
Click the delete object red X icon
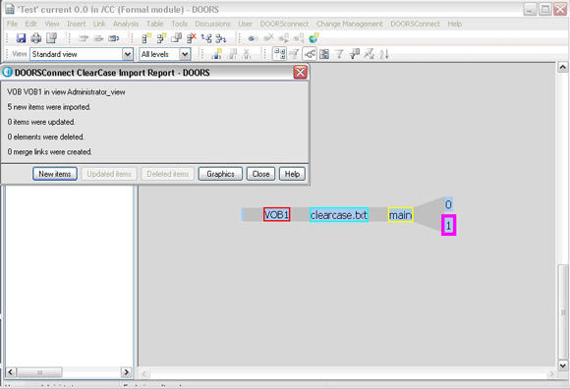click(x=192, y=37)
